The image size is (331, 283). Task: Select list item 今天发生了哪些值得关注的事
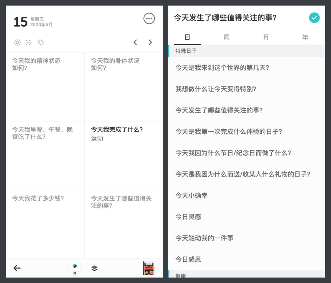pos(246,110)
